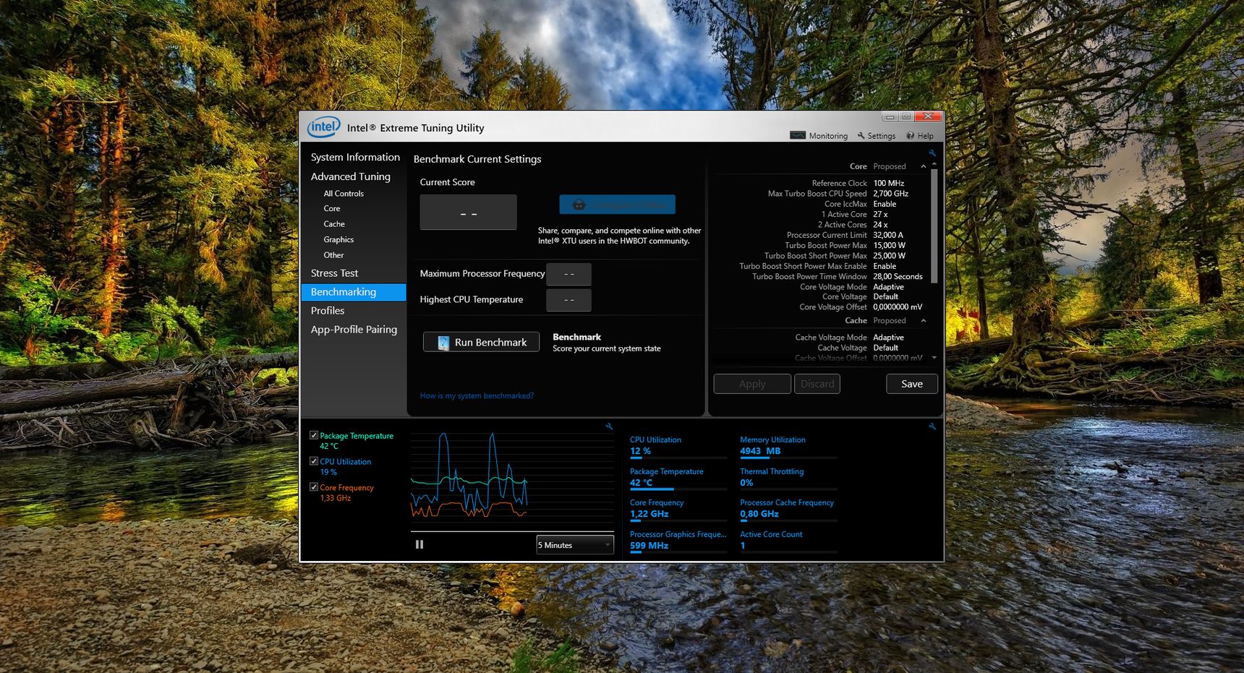The width and height of the screenshot is (1244, 673).
Task: Click the Active Core Count monitor entry
Action: point(788,541)
